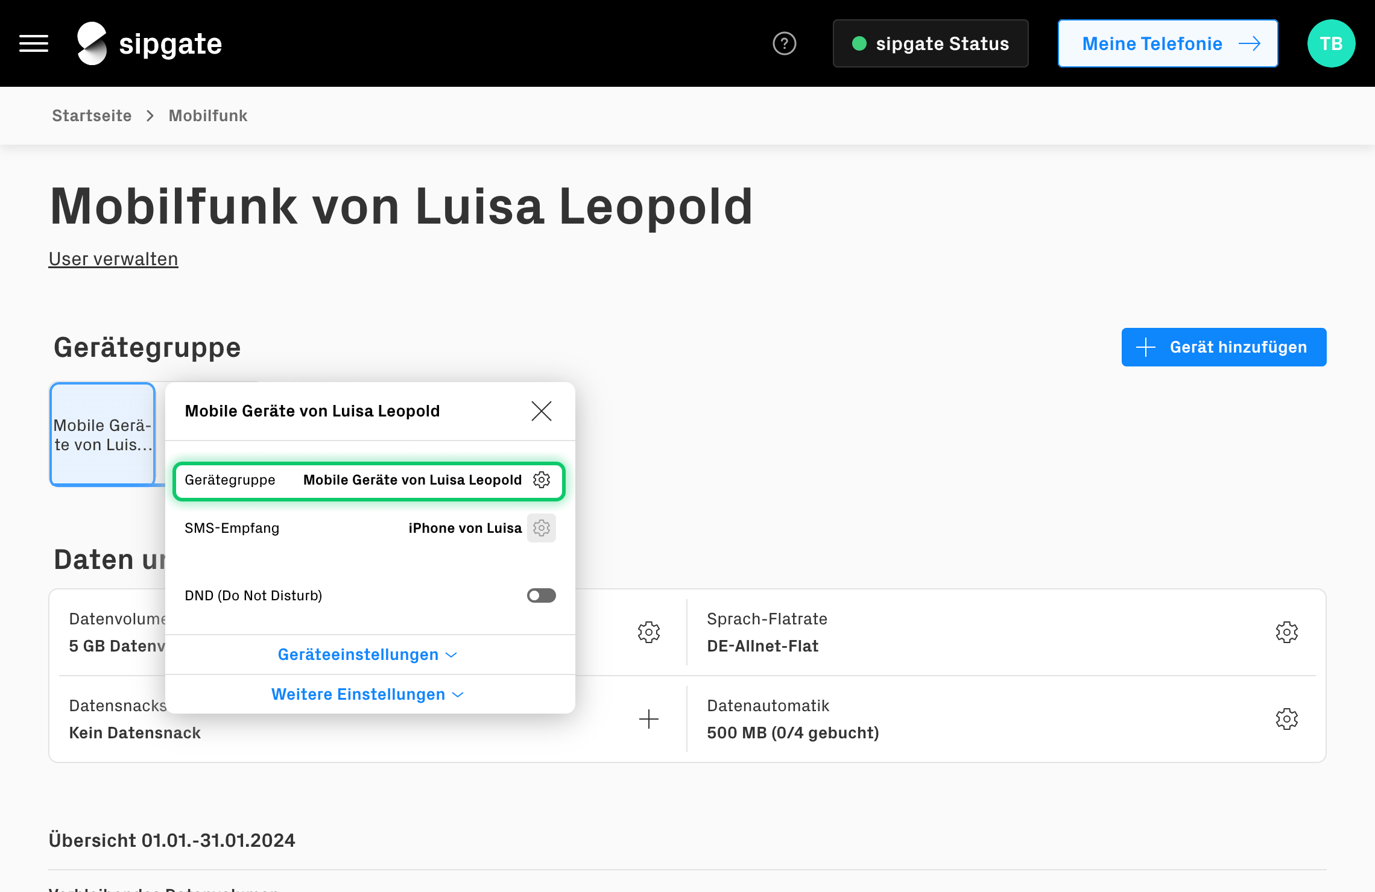Open the help question mark icon
The width and height of the screenshot is (1375, 892).
point(784,43)
